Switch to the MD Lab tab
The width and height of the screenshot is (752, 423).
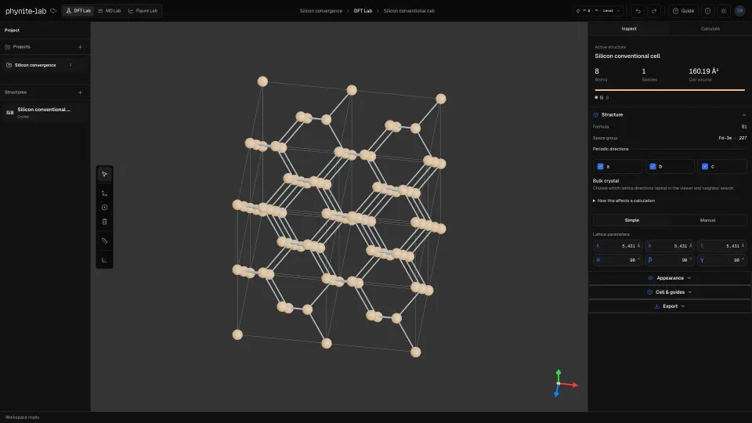point(110,10)
